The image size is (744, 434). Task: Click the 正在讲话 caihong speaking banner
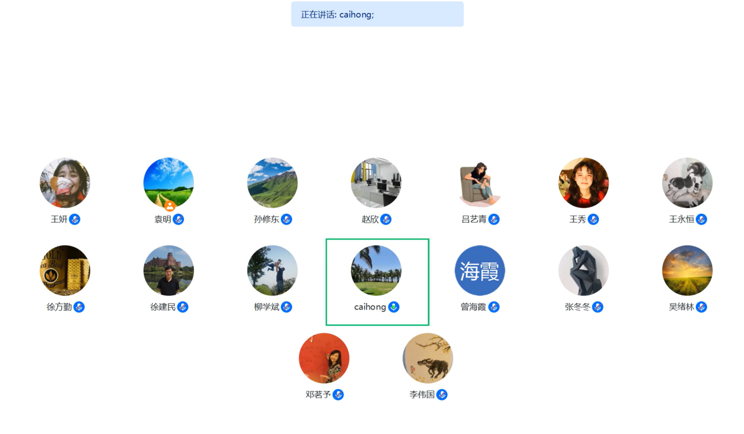(377, 14)
